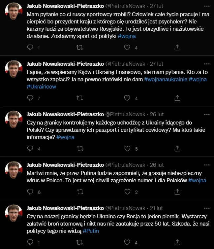The image size is (214, 249).
Task: Retweet the tweet about nuclear weapons
Action: [79, 242]
